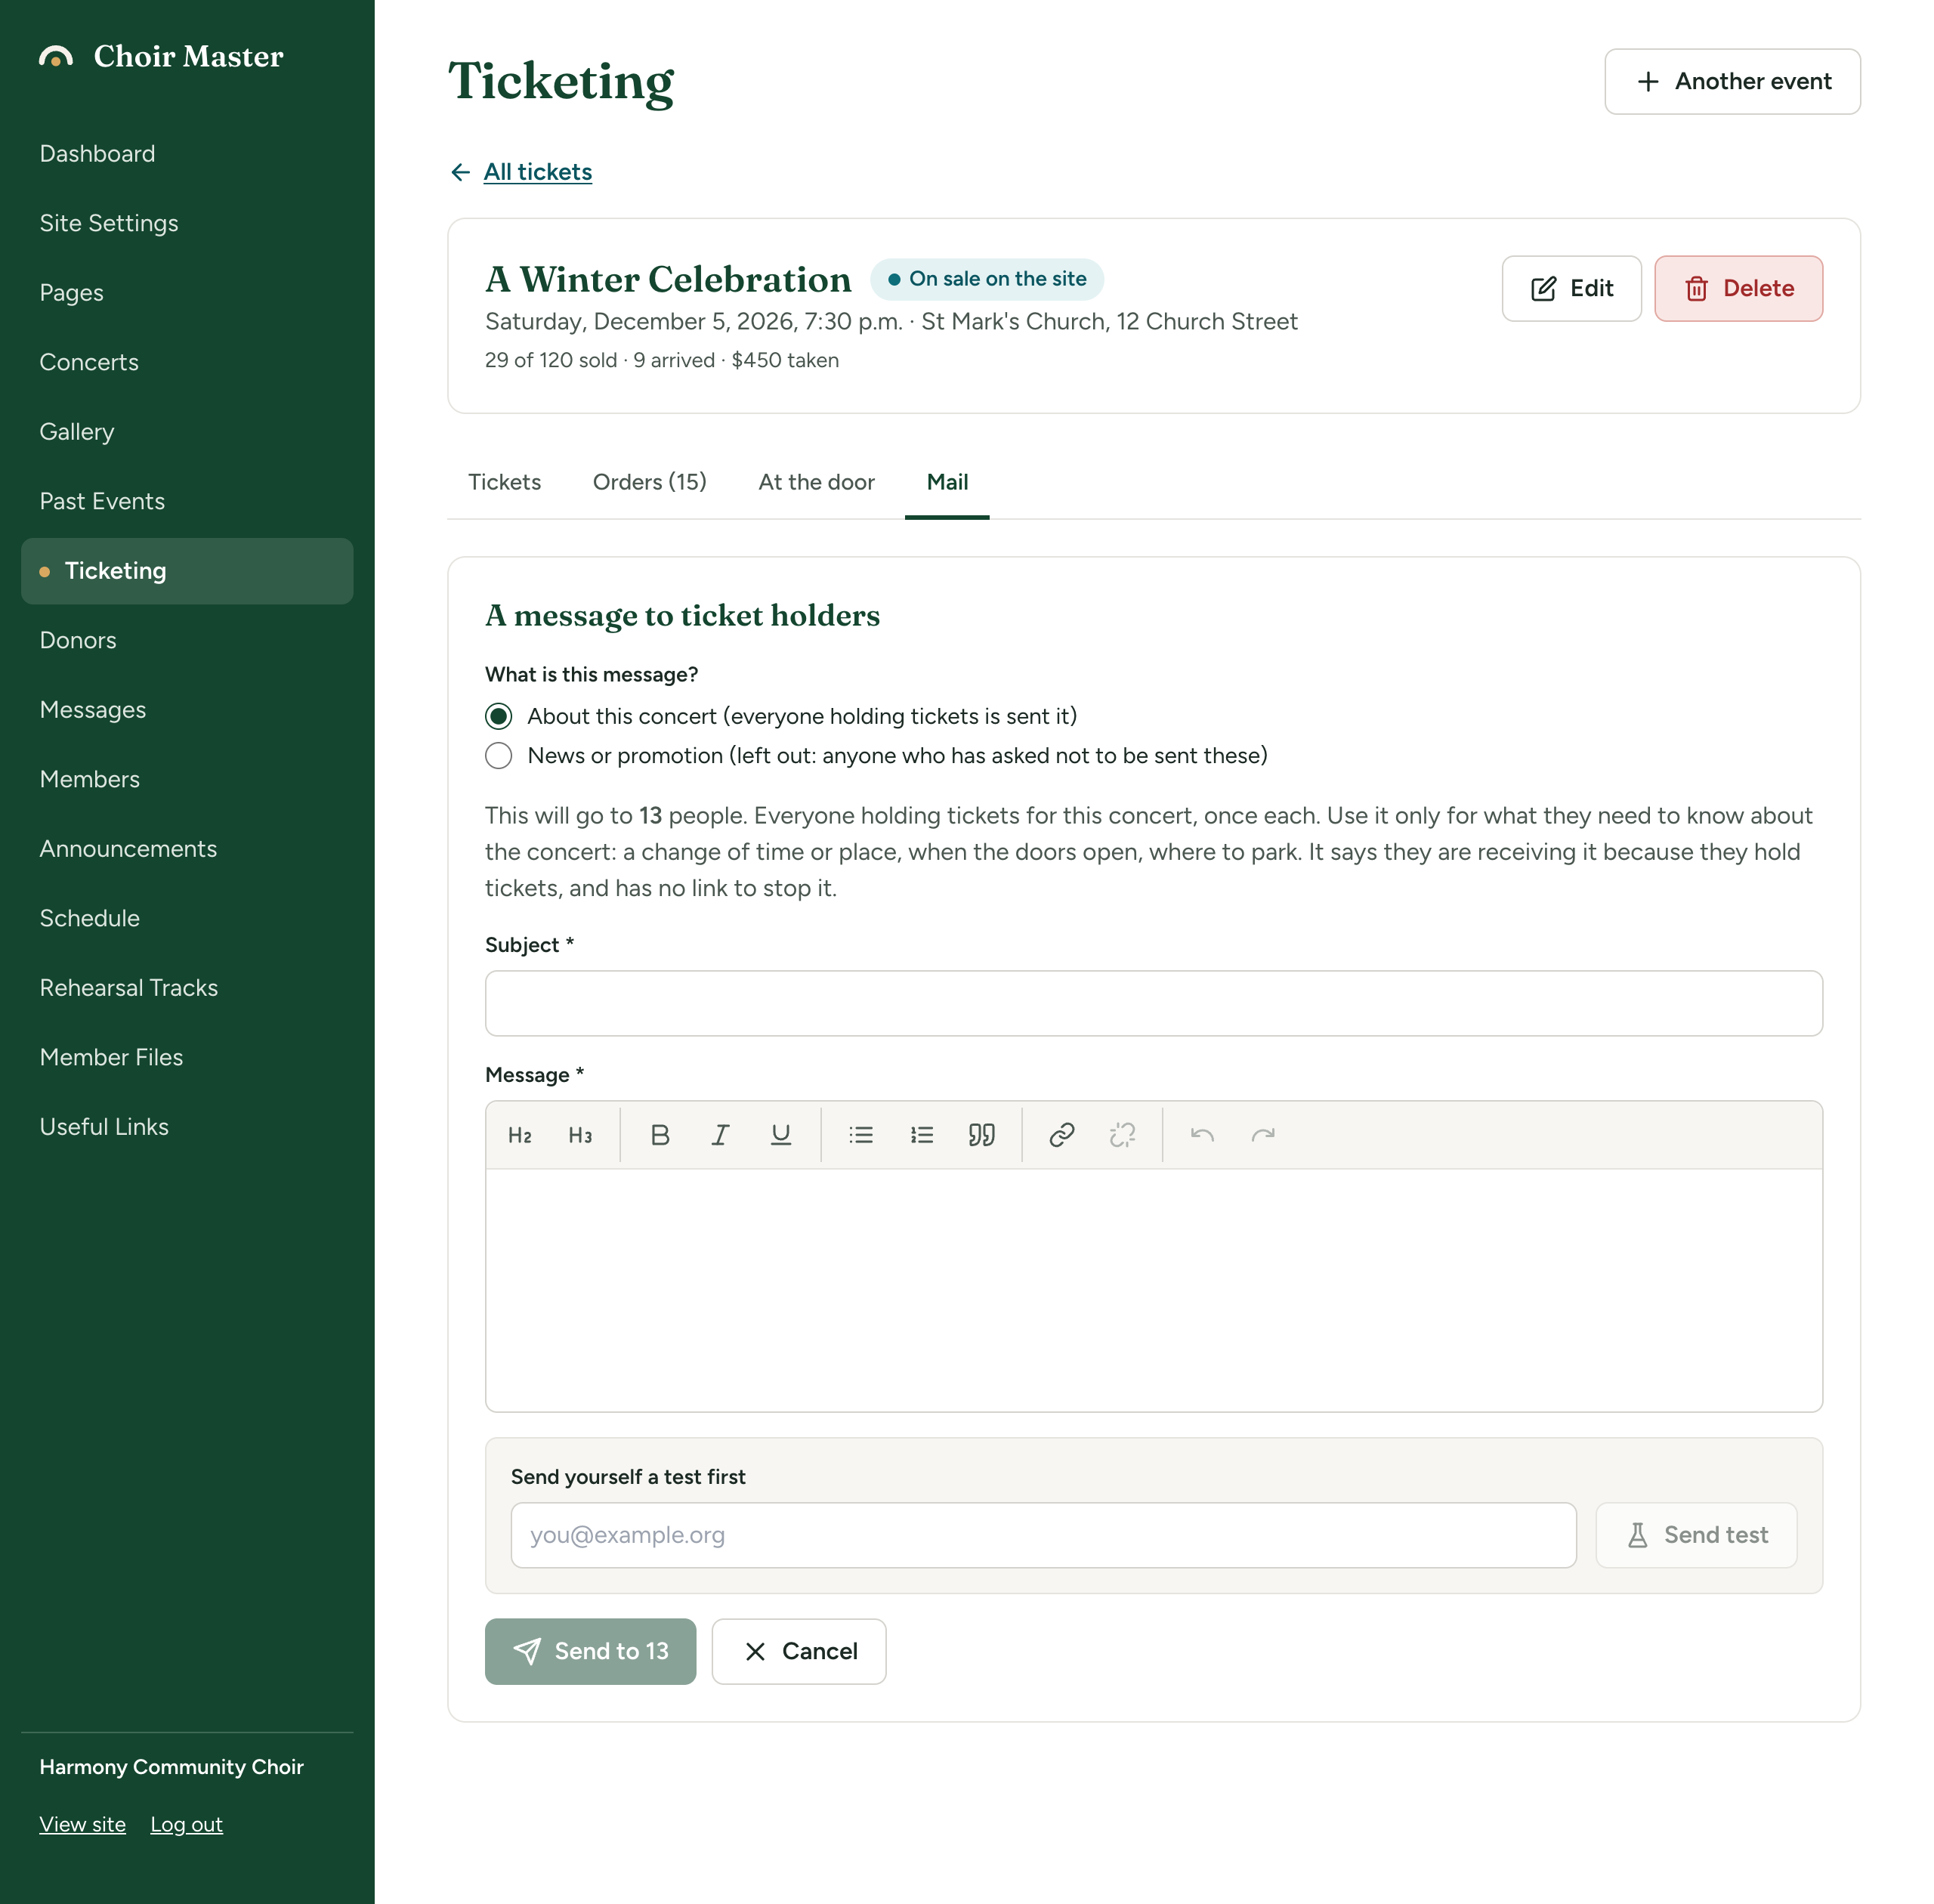The image size is (1934, 1904).
Task: Open Site Settings in the sidebar
Action: pyautogui.click(x=187, y=223)
